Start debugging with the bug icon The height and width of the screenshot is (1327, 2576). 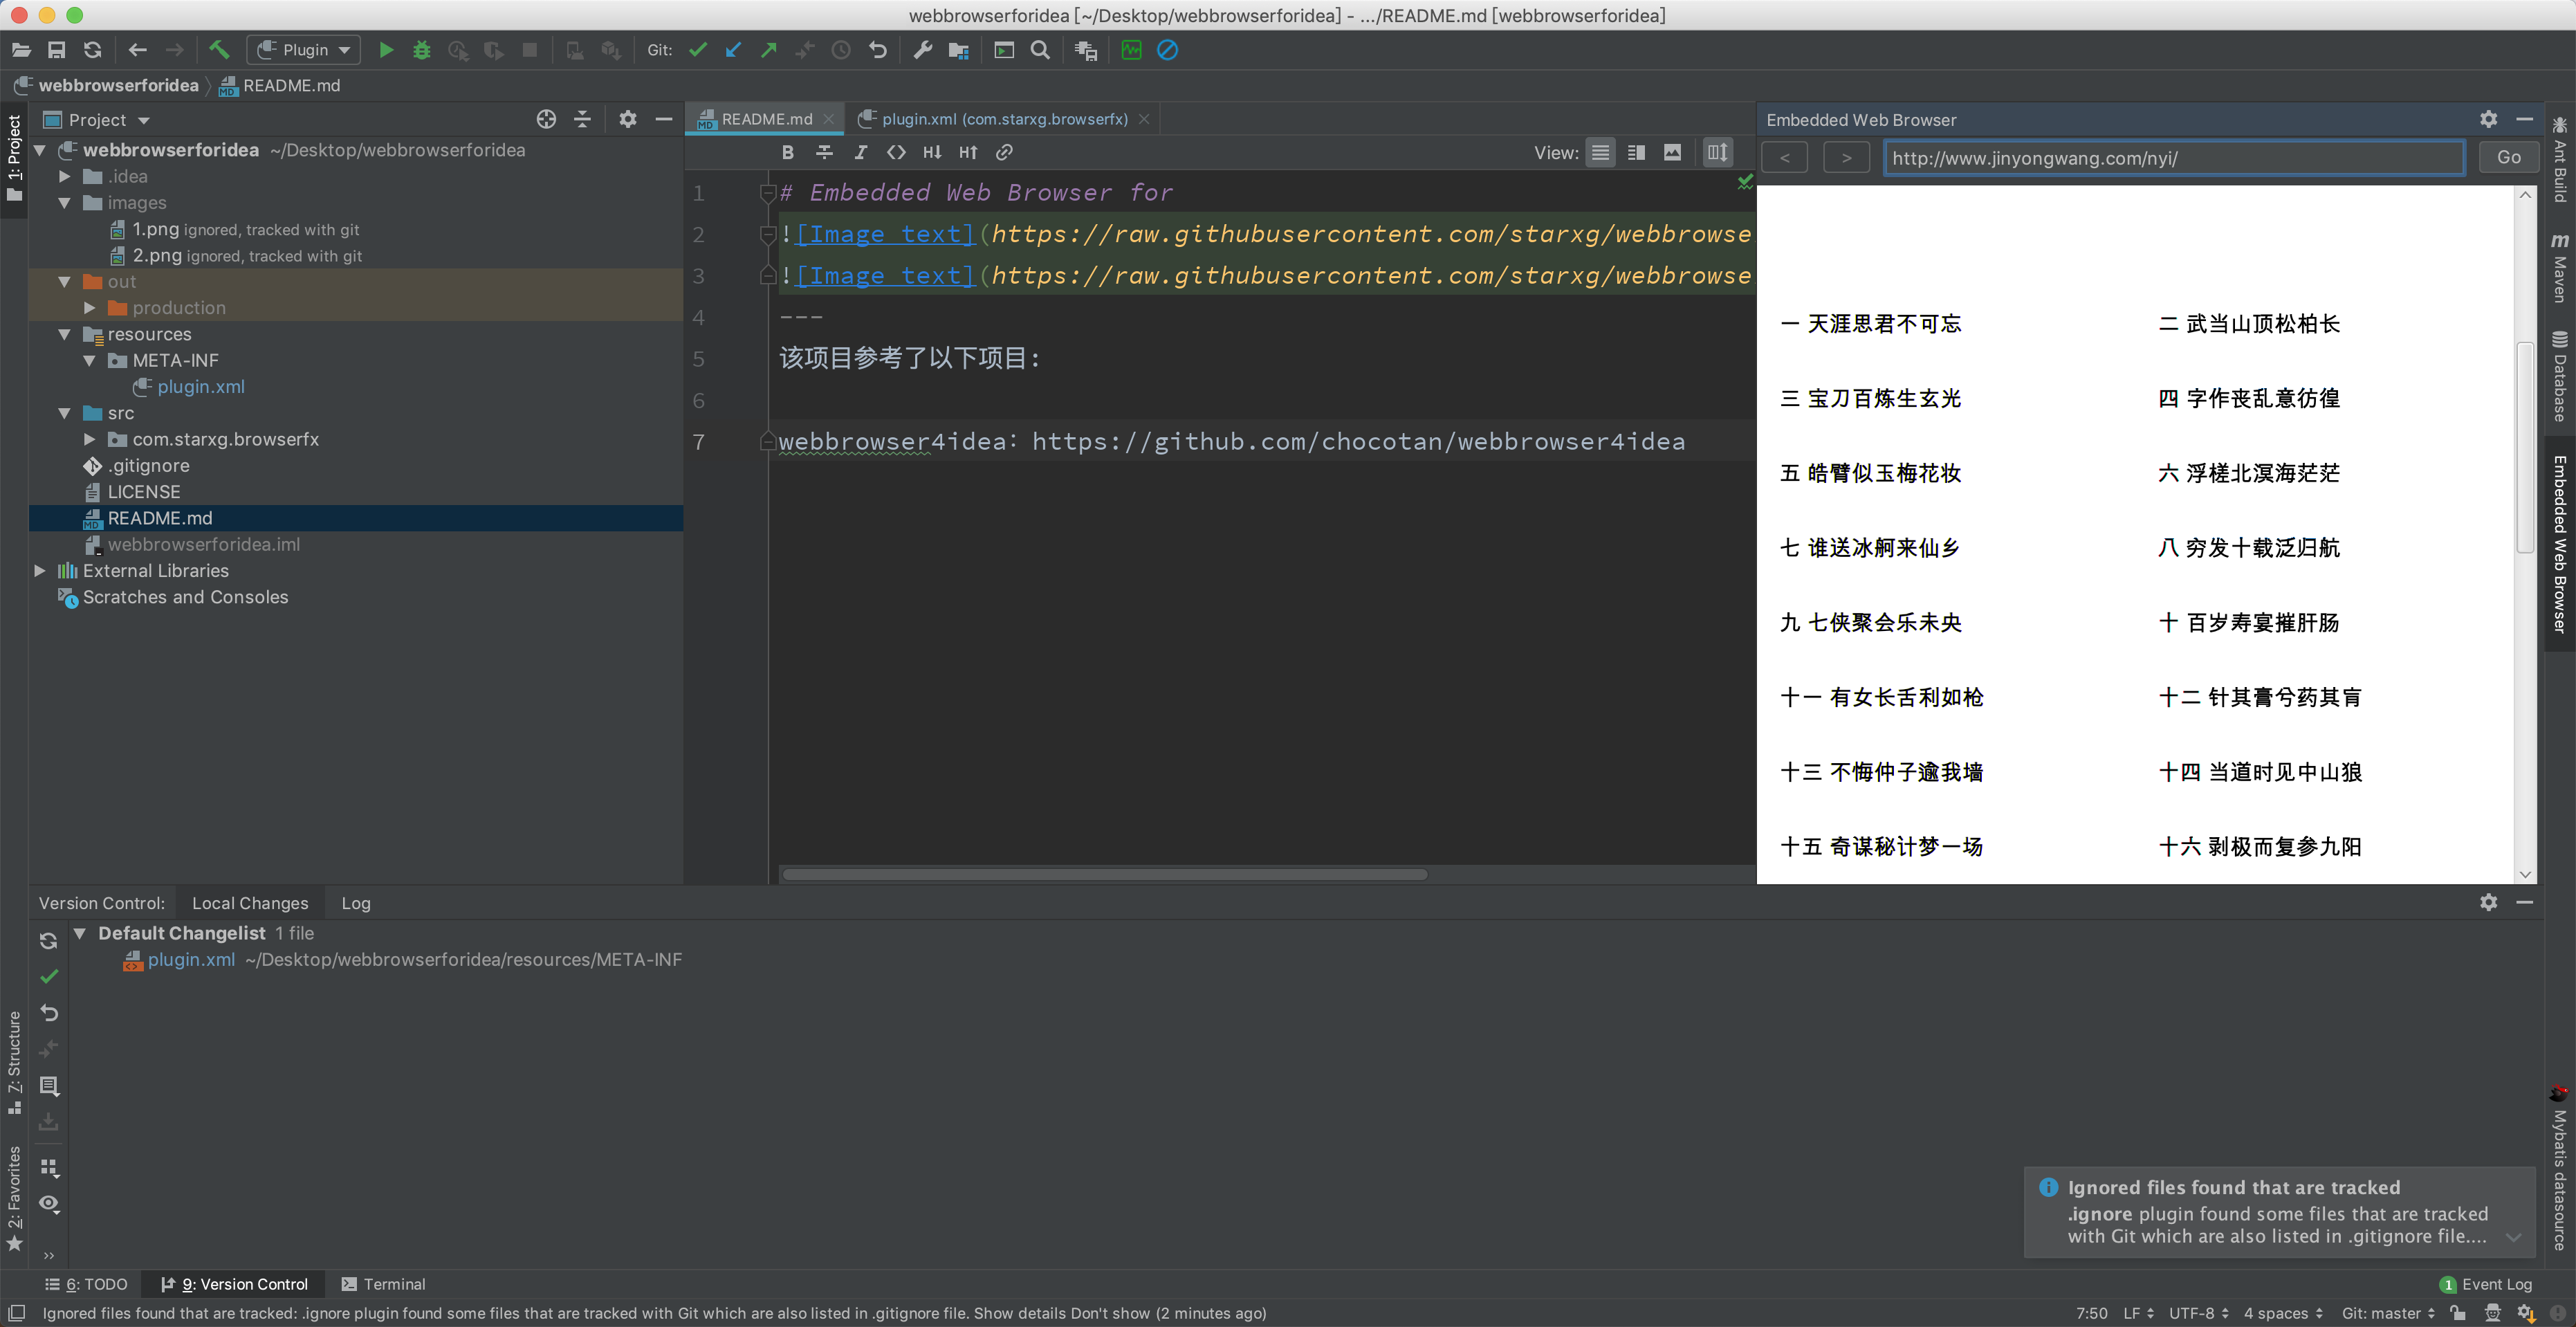click(x=422, y=50)
